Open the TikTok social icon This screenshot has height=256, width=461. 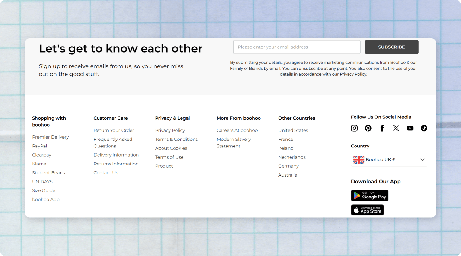[424, 128]
